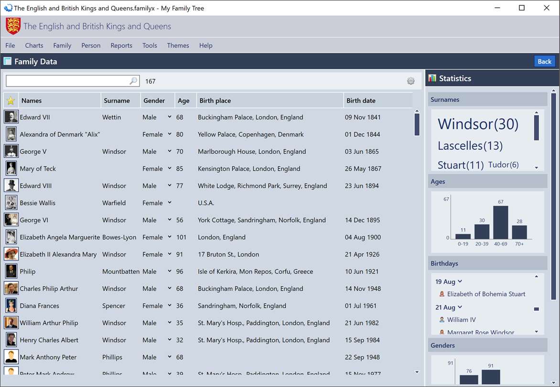
Task: Open Diana Frances's portrait thumbnail
Action: [11, 305]
